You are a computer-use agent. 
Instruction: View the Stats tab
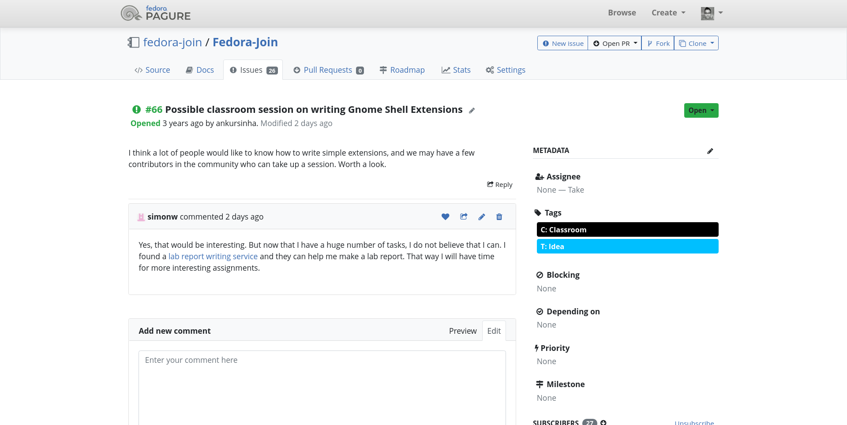[x=456, y=70]
